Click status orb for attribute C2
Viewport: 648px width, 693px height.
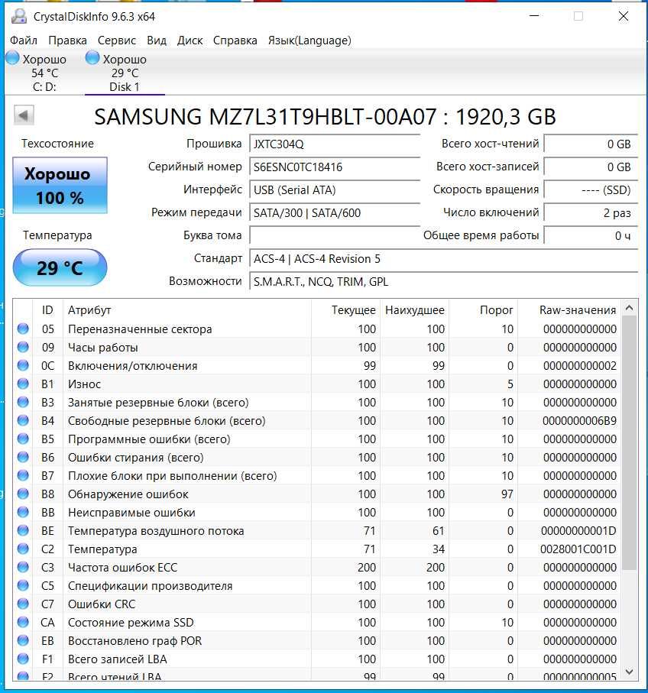tap(23, 549)
